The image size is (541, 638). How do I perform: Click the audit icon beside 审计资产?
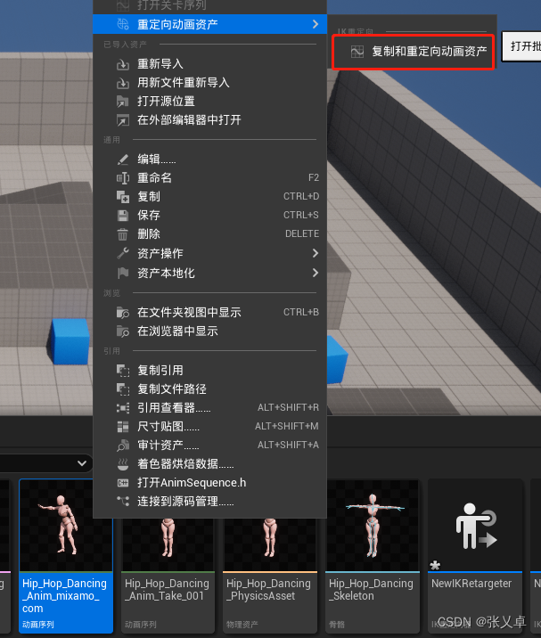123,446
